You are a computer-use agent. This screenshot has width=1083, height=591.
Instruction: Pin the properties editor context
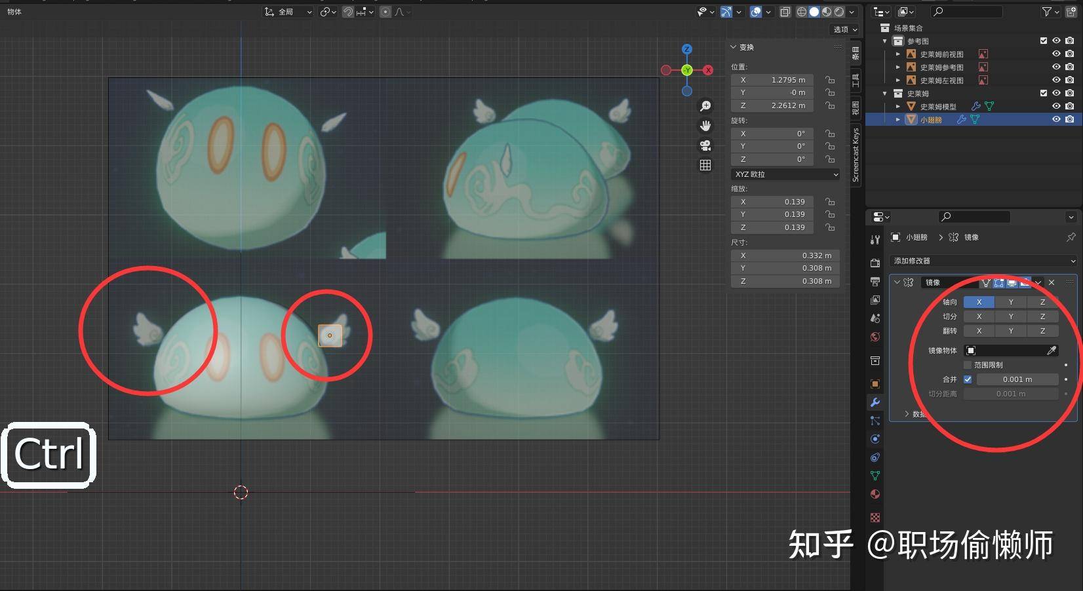coord(1071,237)
